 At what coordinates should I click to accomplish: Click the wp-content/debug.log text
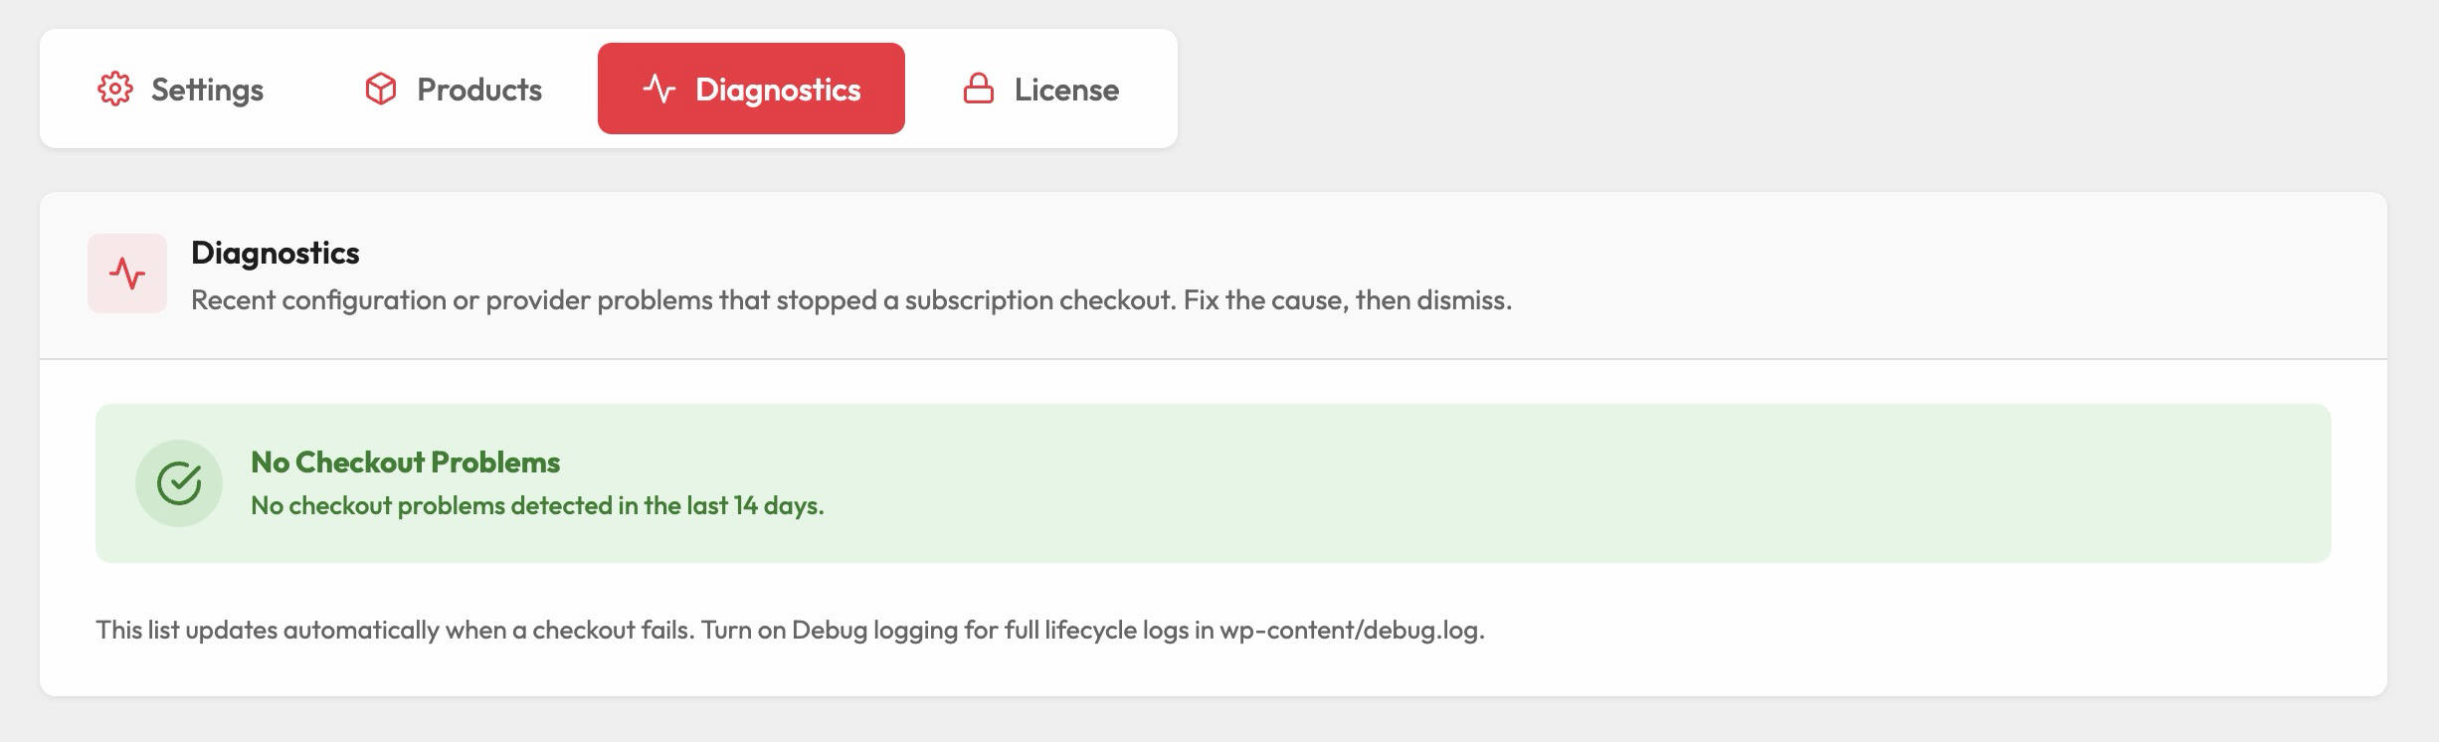click(1352, 630)
